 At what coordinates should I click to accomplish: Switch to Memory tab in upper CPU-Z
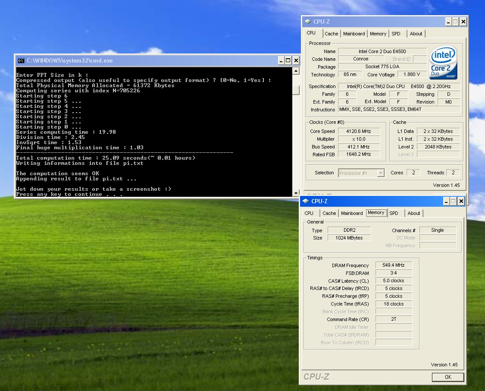pos(378,34)
